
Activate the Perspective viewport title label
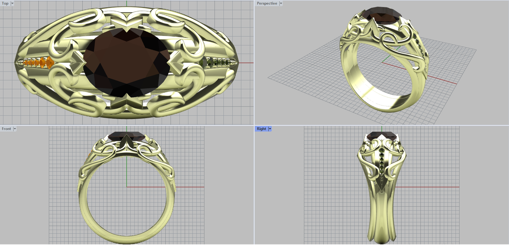[267, 3]
